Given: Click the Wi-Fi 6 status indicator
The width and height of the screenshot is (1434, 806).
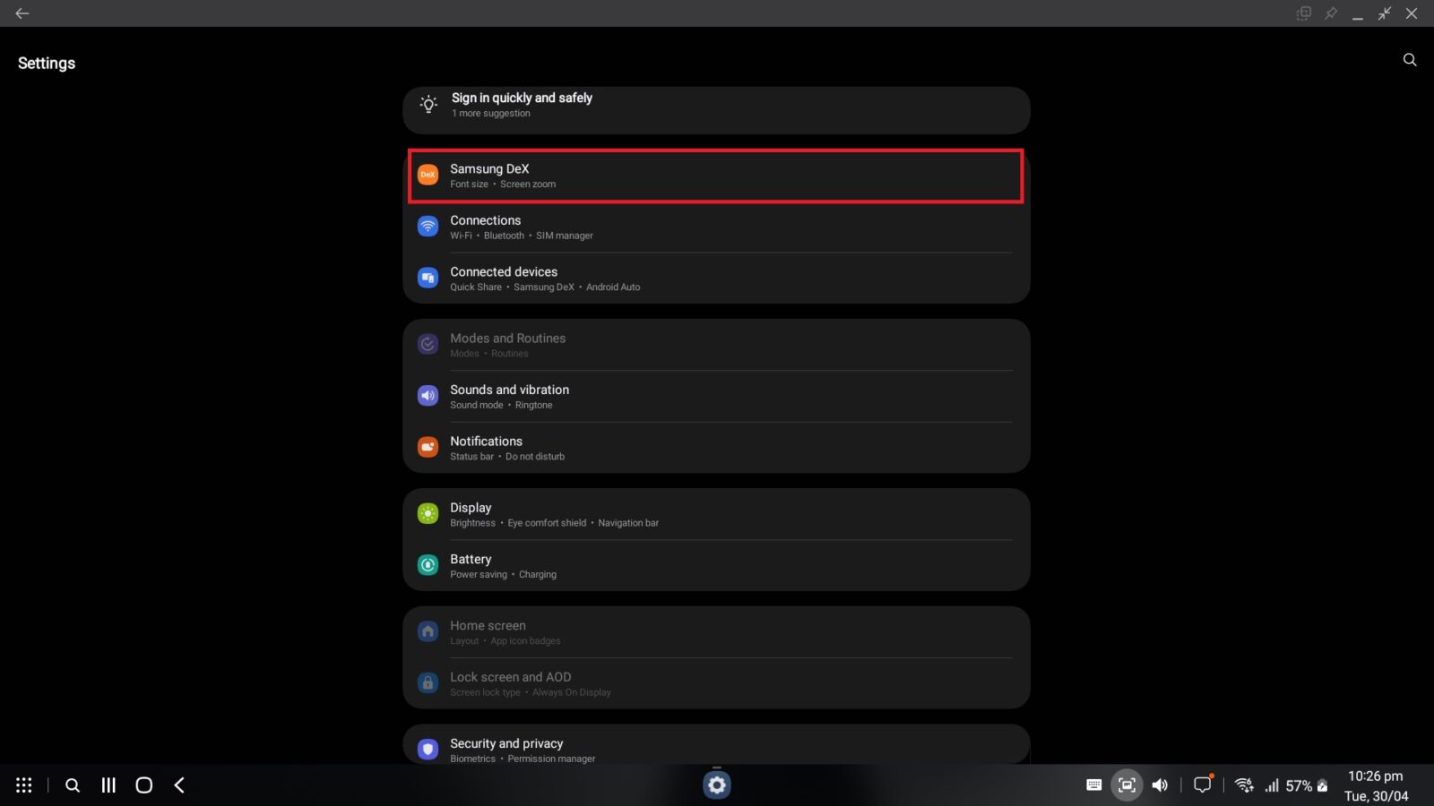Looking at the screenshot, I should click(1243, 785).
